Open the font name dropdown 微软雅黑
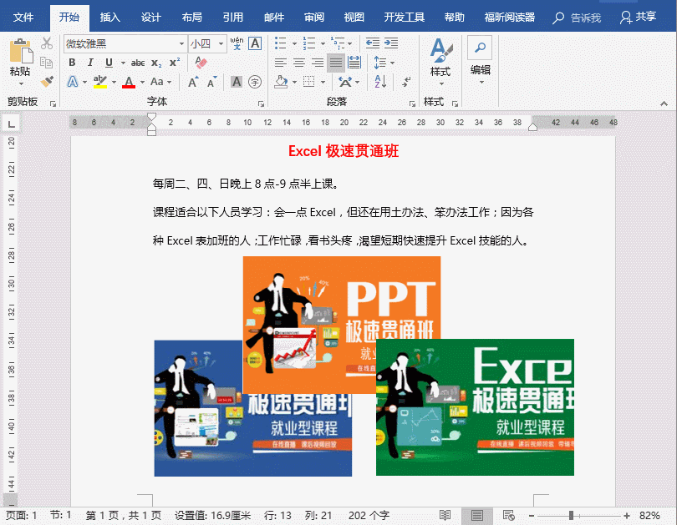Viewport: 677px width, 525px height. pyautogui.click(x=181, y=43)
